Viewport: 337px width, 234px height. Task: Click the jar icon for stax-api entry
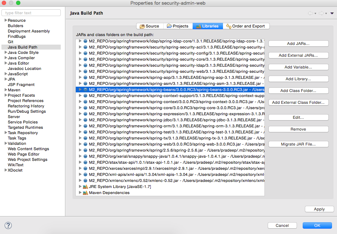point(85,162)
